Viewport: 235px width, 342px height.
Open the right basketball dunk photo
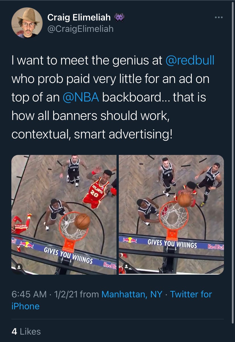pyautogui.click(x=171, y=215)
